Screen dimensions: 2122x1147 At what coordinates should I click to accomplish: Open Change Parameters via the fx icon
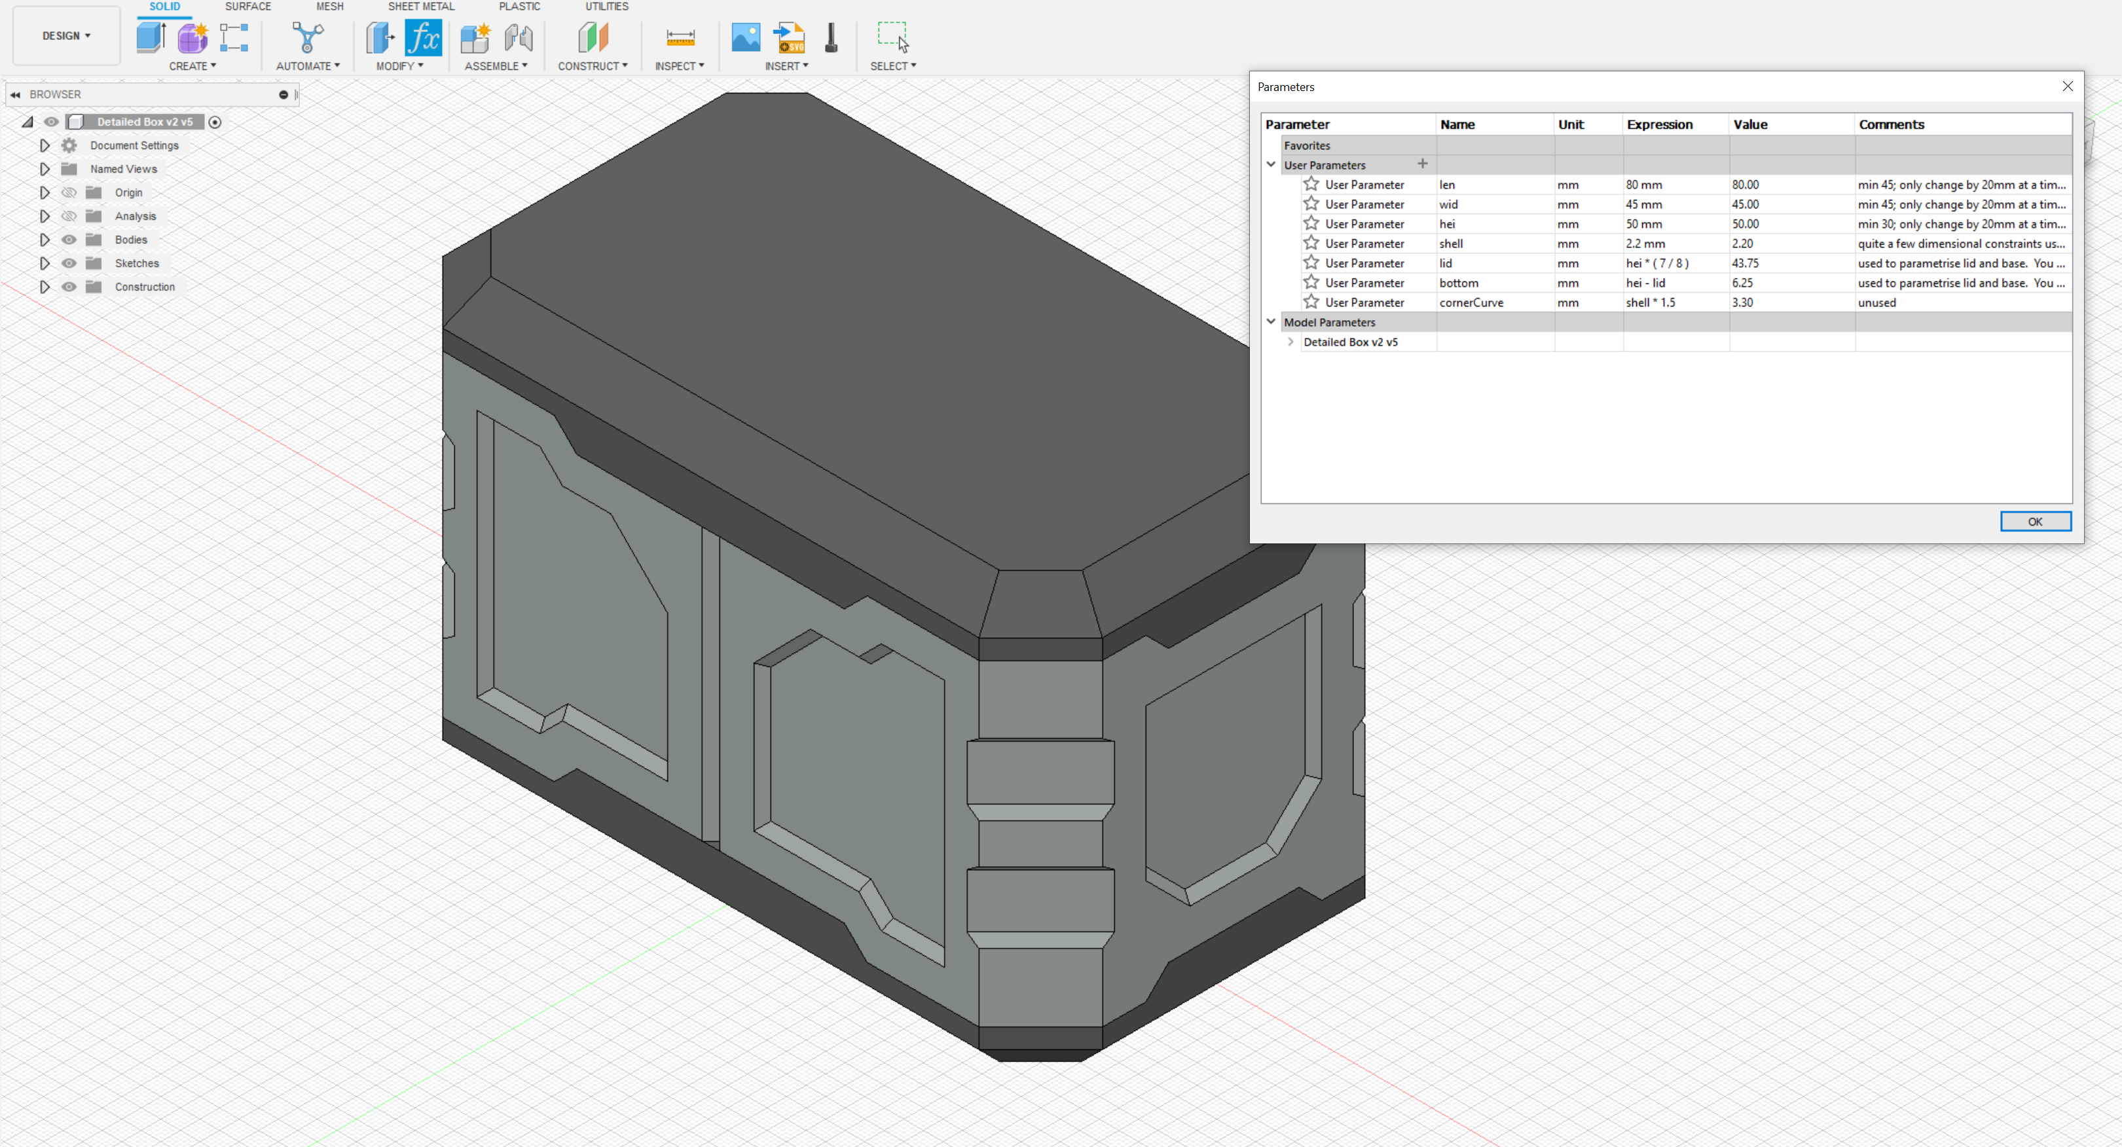pyautogui.click(x=424, y=37)
